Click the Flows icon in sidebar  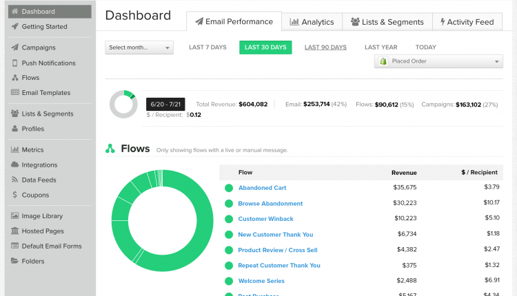[x=15, y=78]
